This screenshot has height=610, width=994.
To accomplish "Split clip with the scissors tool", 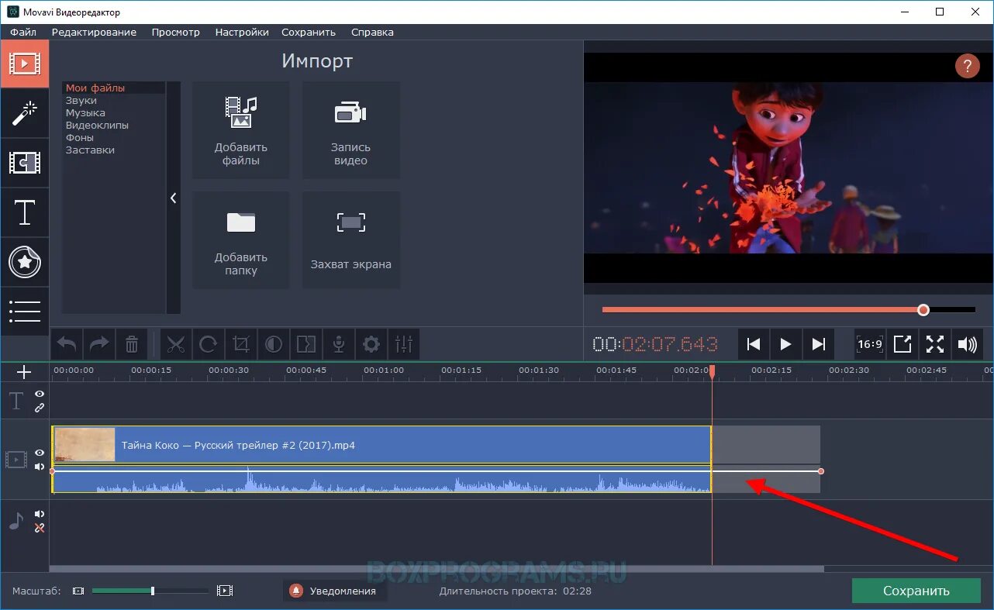I will pyautogui.click(x=176, y=344).
